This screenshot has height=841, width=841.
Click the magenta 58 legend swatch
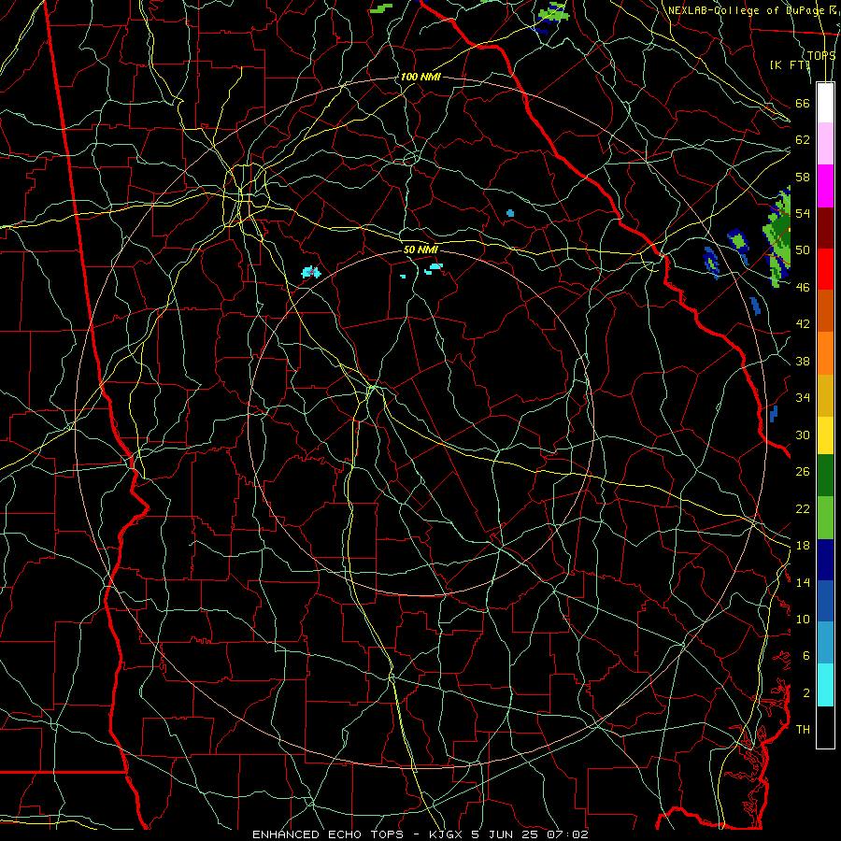click(x=825, y=186)
